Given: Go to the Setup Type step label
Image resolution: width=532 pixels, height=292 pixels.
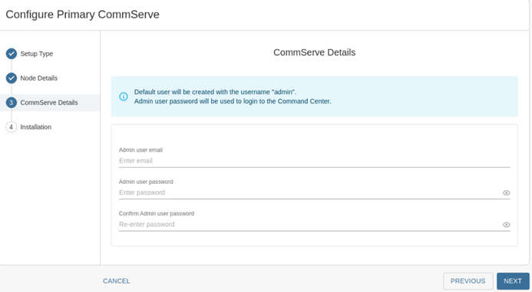Looking at the screenshot, I should pyautogui.click(x=37, y=54).
